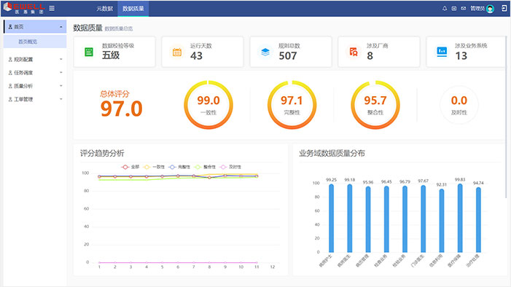511x287 pixels.
Task: Click the 工单管理 sidebar person icon
Action: pos(10,99)
